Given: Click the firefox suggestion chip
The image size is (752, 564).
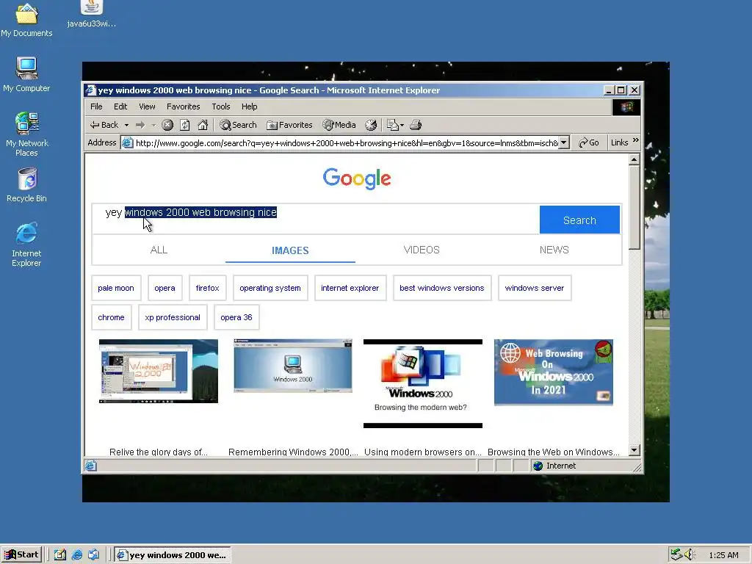Looking at the screenshot, I should tap(207, 288).
